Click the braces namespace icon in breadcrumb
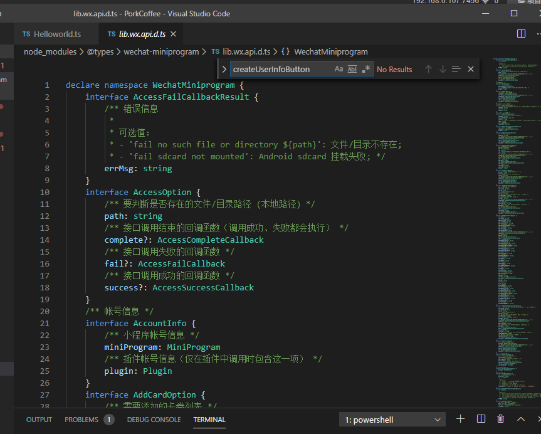Image resolution: width=541 pixels, height=434 pixels. coord(285,52)
